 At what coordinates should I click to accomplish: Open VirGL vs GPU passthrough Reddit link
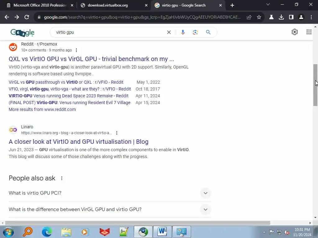(x=66, y=82)
